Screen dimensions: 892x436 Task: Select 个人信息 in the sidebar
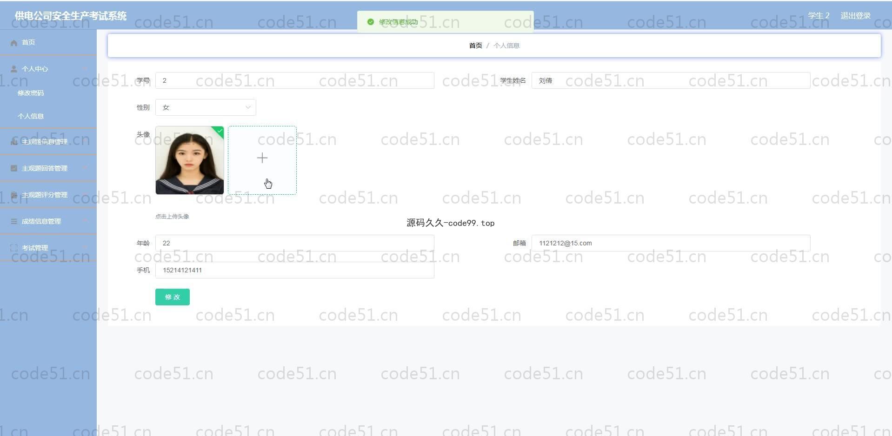pyautogui.click(x=48, y=116)
